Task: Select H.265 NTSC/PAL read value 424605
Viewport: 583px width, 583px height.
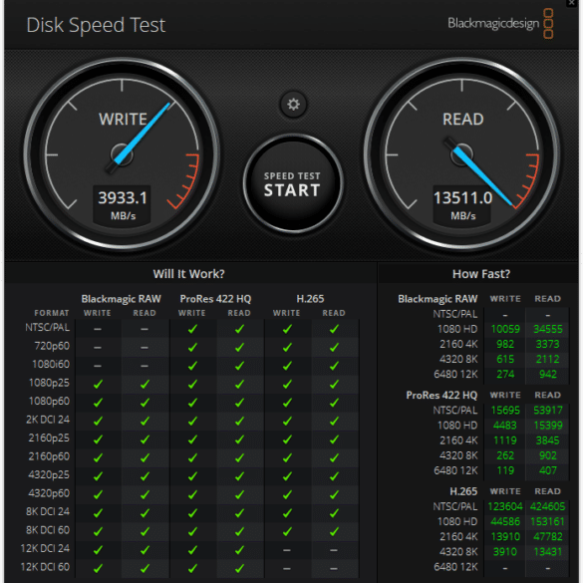Action: tap(548, 507)
